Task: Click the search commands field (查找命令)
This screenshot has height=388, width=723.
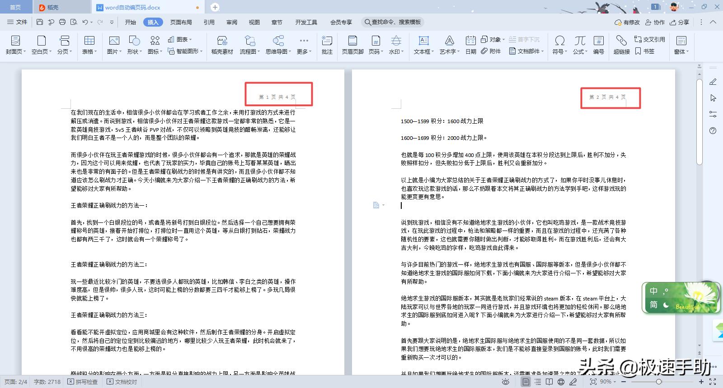Action: point(393,22)
